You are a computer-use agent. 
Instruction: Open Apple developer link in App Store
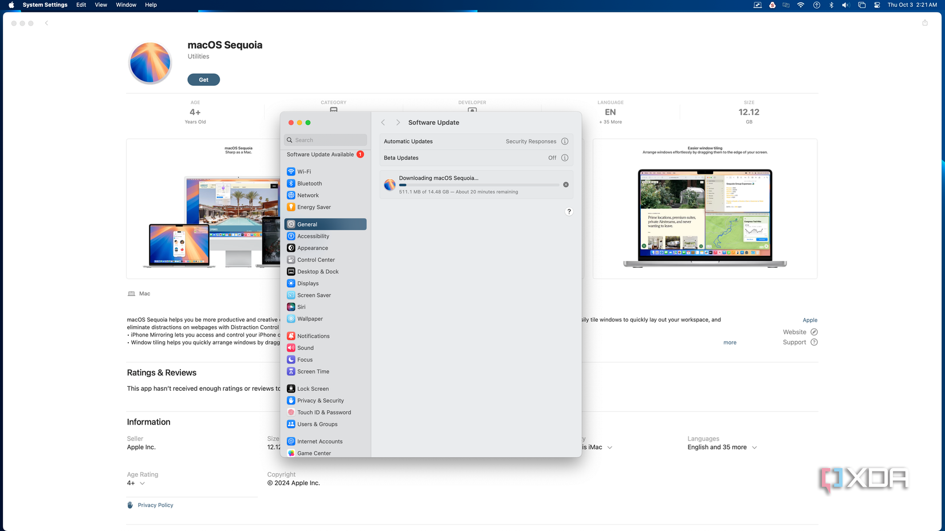point(810,320)
